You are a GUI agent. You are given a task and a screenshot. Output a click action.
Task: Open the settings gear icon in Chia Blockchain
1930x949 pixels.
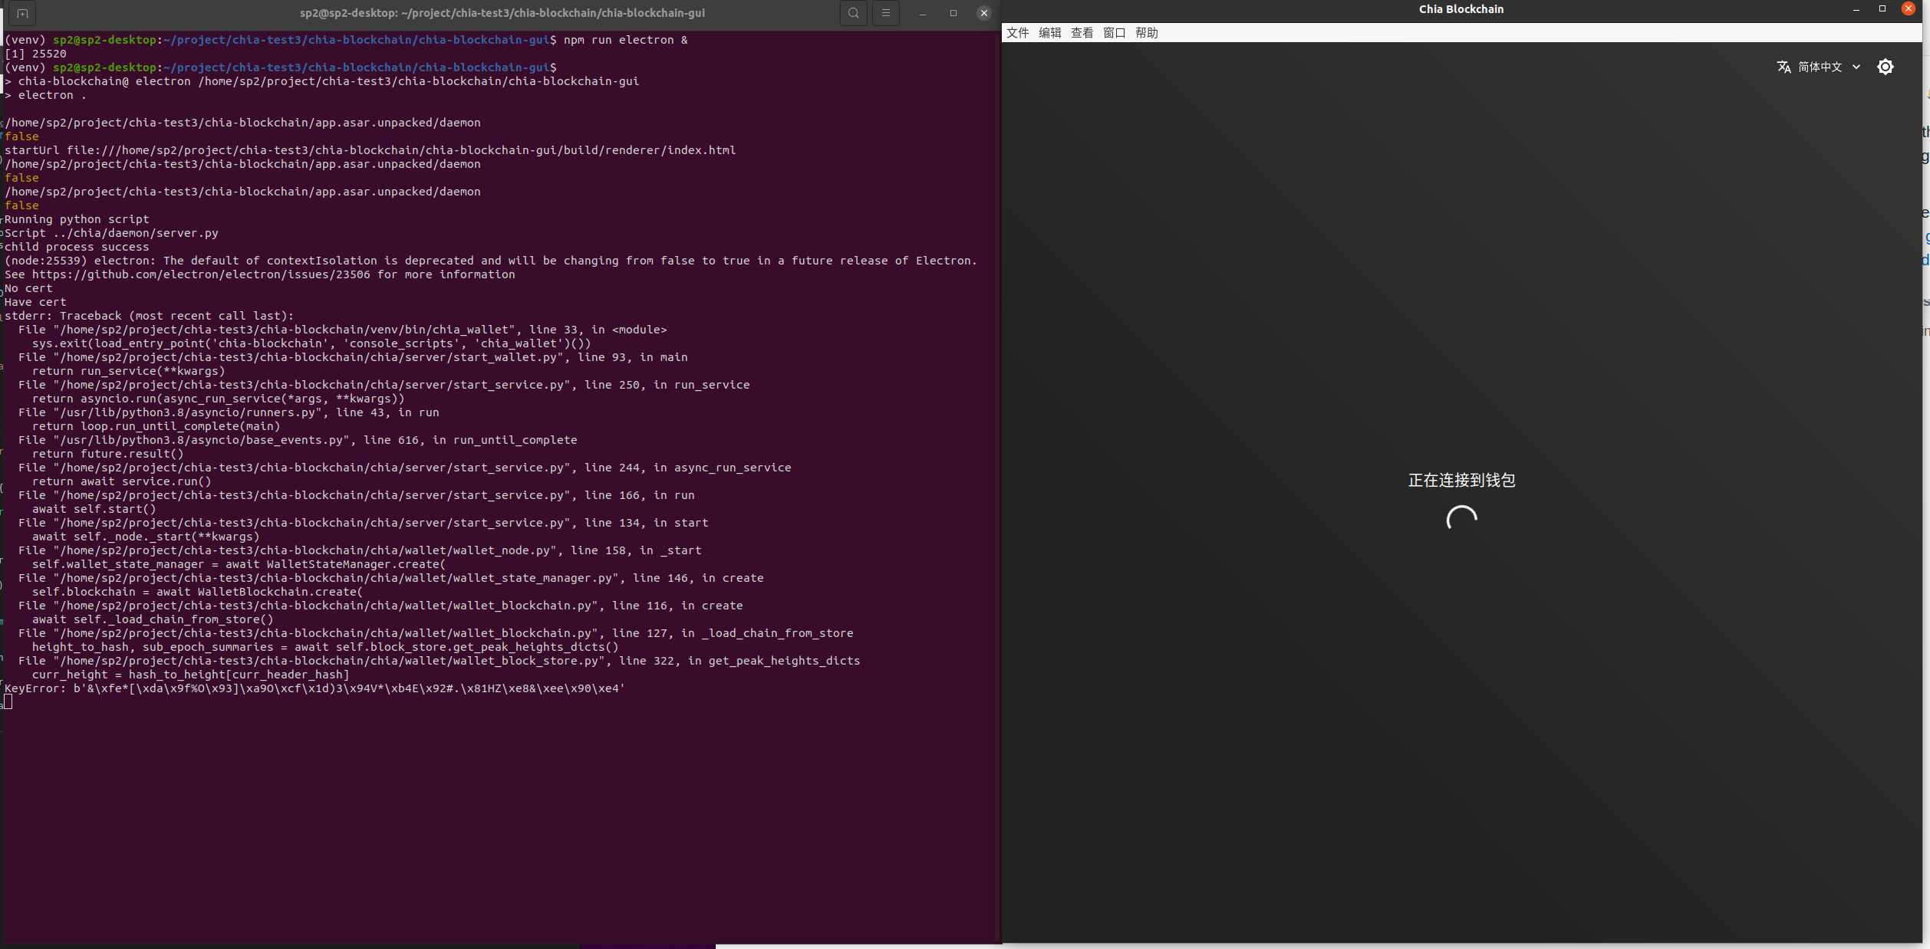click(1886, 67)
